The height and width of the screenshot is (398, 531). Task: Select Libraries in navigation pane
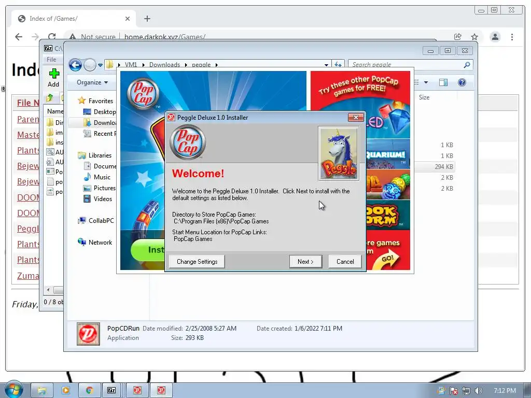100,155
